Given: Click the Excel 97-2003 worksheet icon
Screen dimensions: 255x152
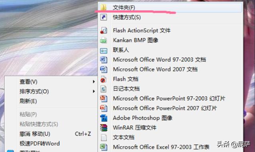Looking at the screenshot, I should point(104,147).
